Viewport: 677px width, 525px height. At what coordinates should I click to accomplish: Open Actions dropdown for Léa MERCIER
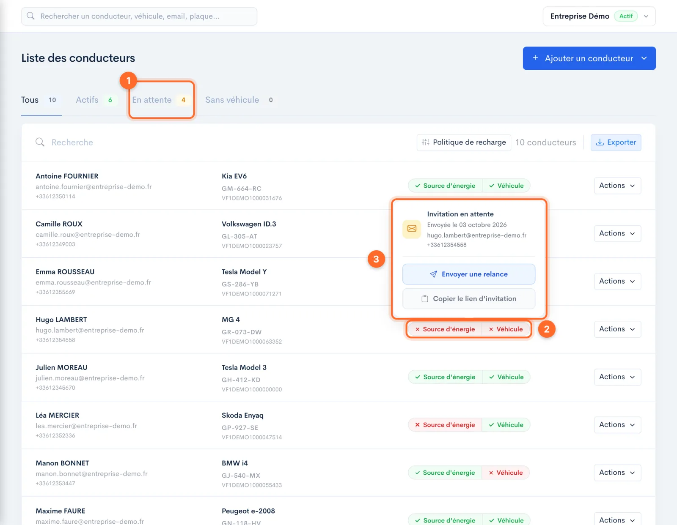click(617, 424)
